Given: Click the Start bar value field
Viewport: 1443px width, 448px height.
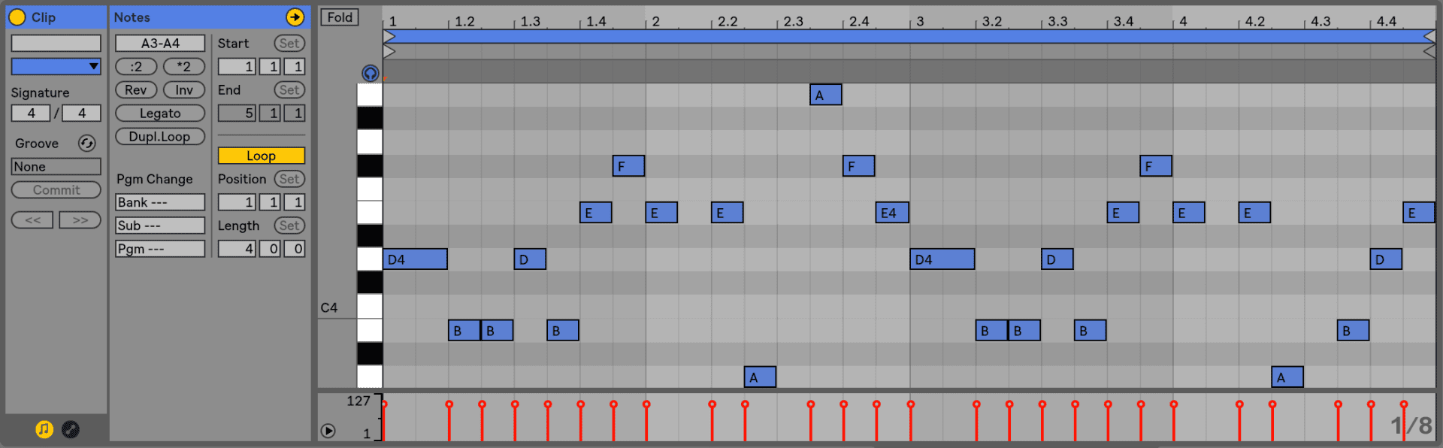Looking at the screenshot, I should click(237, 66).
